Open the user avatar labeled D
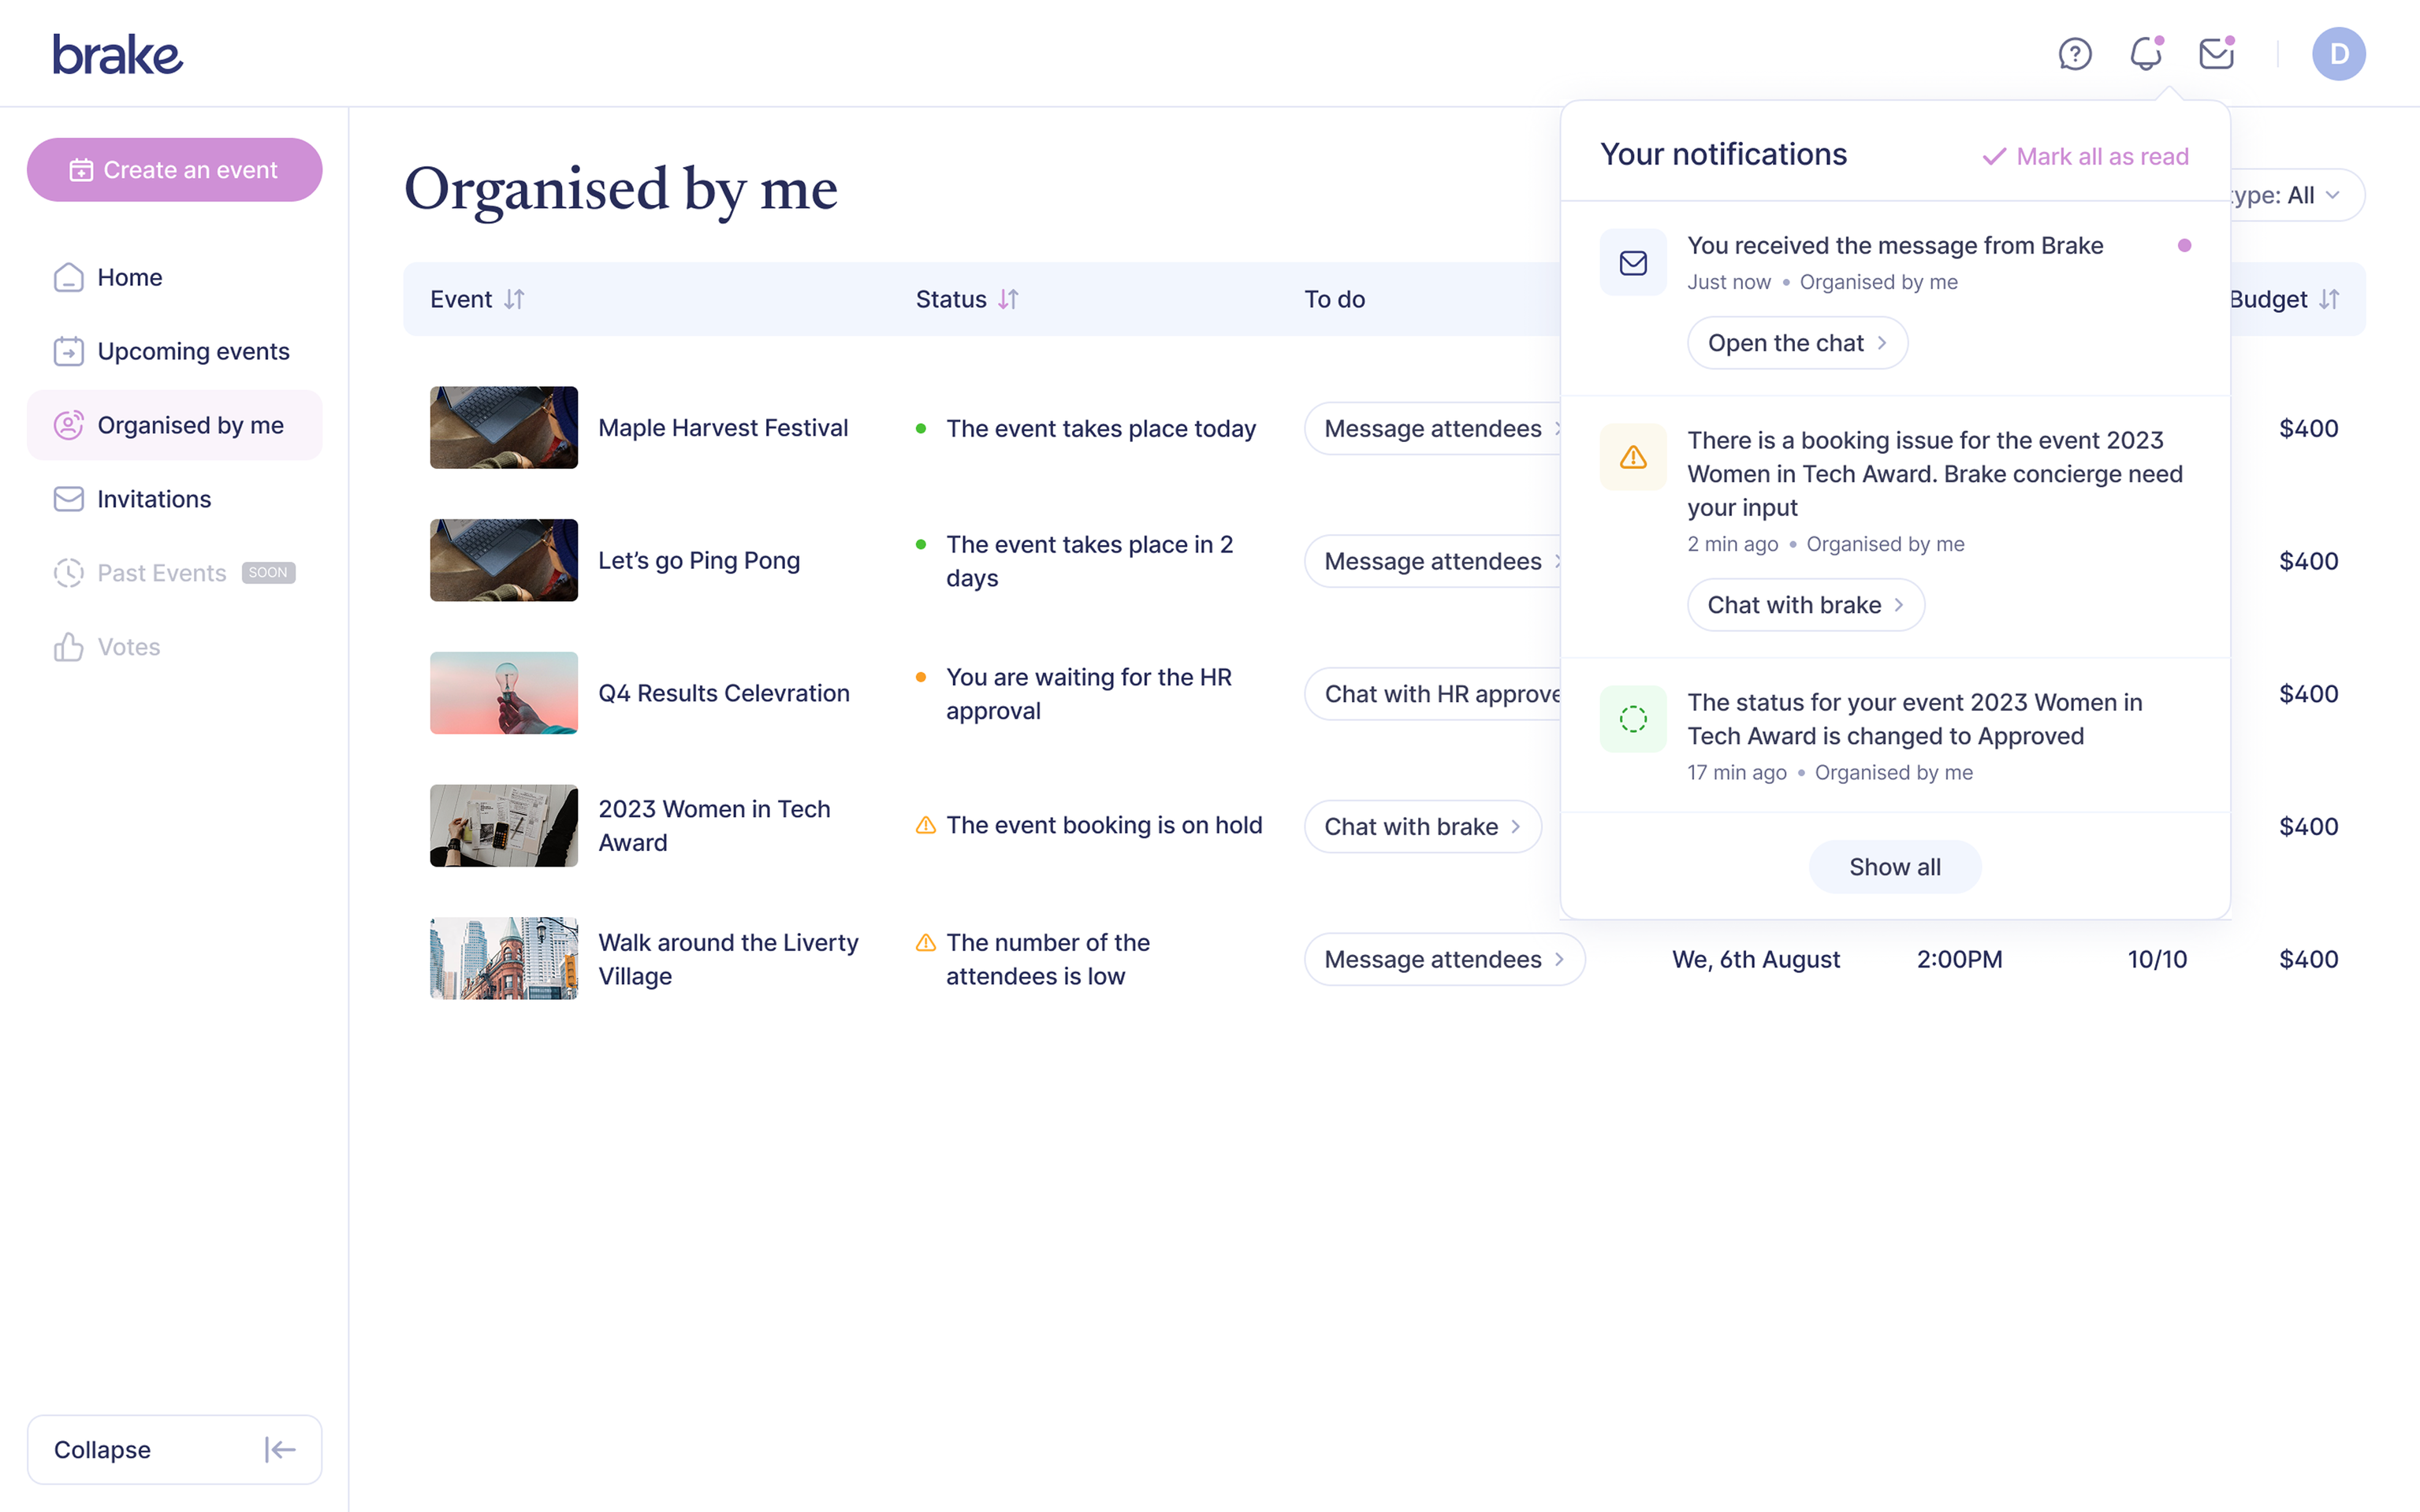The width and height of the screenshot is (2420, 1512). point(2338,54)
